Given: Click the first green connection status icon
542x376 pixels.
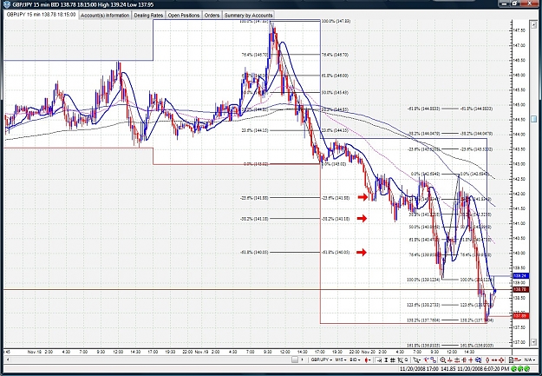Looking at the screenshot, I should [513, 368].
